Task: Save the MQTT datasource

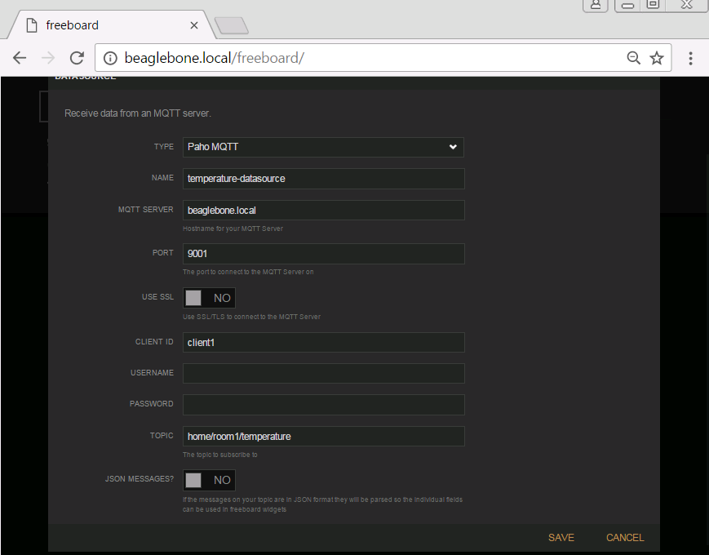Action: pyautogui.click(x=561, y=537)
